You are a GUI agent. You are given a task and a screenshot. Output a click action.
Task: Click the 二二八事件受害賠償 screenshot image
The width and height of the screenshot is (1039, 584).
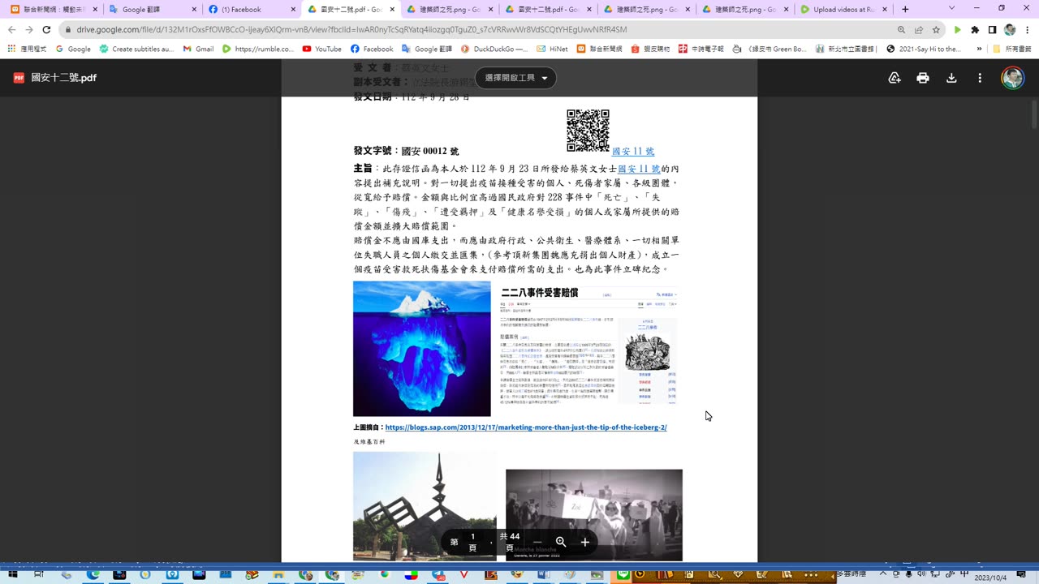click(x=589, y=345)
